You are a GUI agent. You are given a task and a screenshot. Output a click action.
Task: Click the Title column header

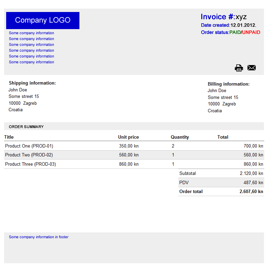coord(9,137)
